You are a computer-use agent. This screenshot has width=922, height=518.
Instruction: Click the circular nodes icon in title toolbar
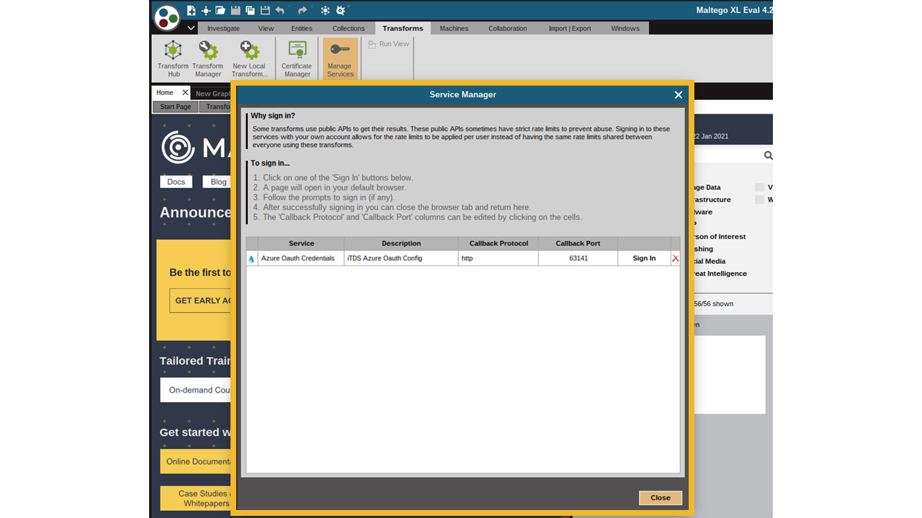click(326, 10)
